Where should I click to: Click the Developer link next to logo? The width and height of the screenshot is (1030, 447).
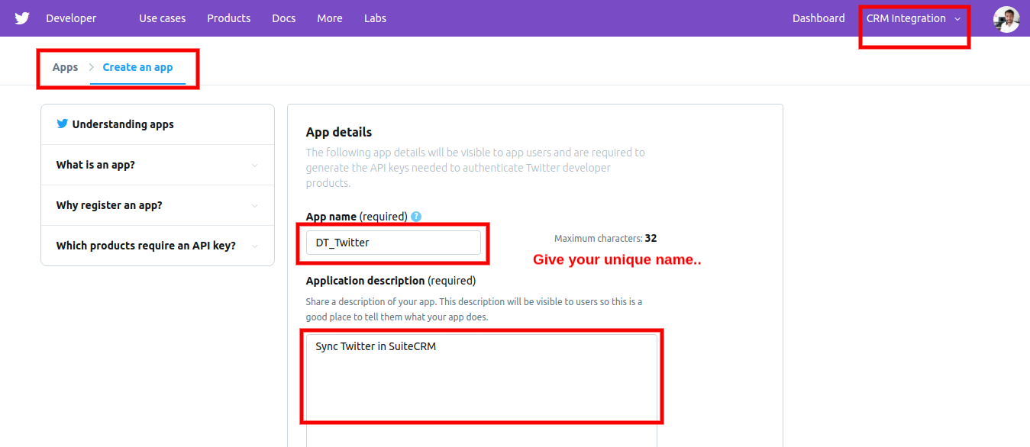71,18
